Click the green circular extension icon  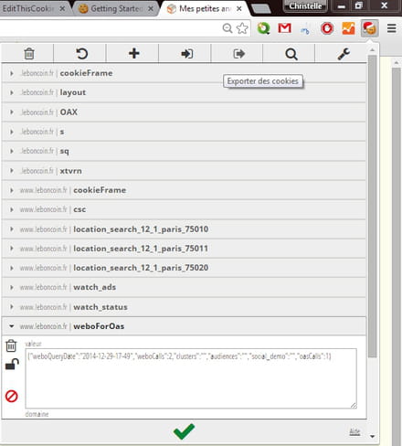point(263,28)
